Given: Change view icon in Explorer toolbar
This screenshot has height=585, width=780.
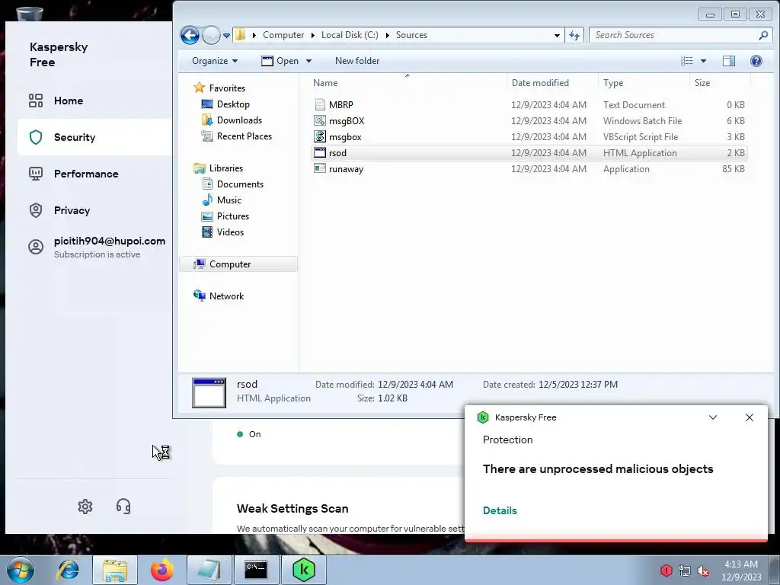Looking at the screenshot, I should [x=687, y=61].
